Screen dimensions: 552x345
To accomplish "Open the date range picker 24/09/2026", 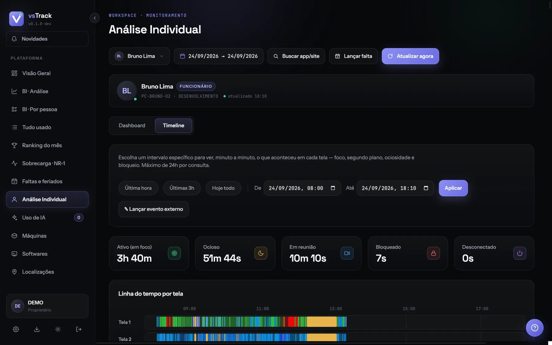I will (x=219, y=56).
